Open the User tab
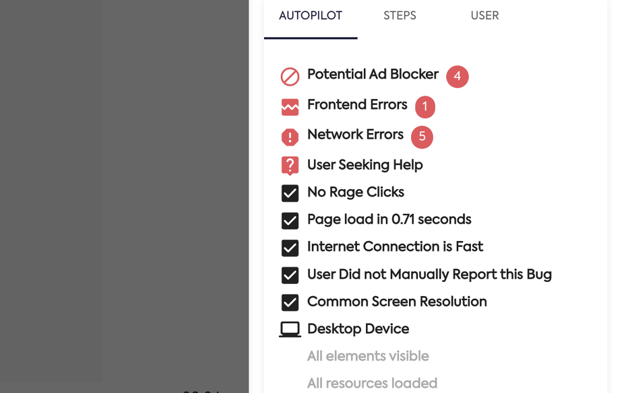Screen dimensions: 630x393 tap(484, 16)
